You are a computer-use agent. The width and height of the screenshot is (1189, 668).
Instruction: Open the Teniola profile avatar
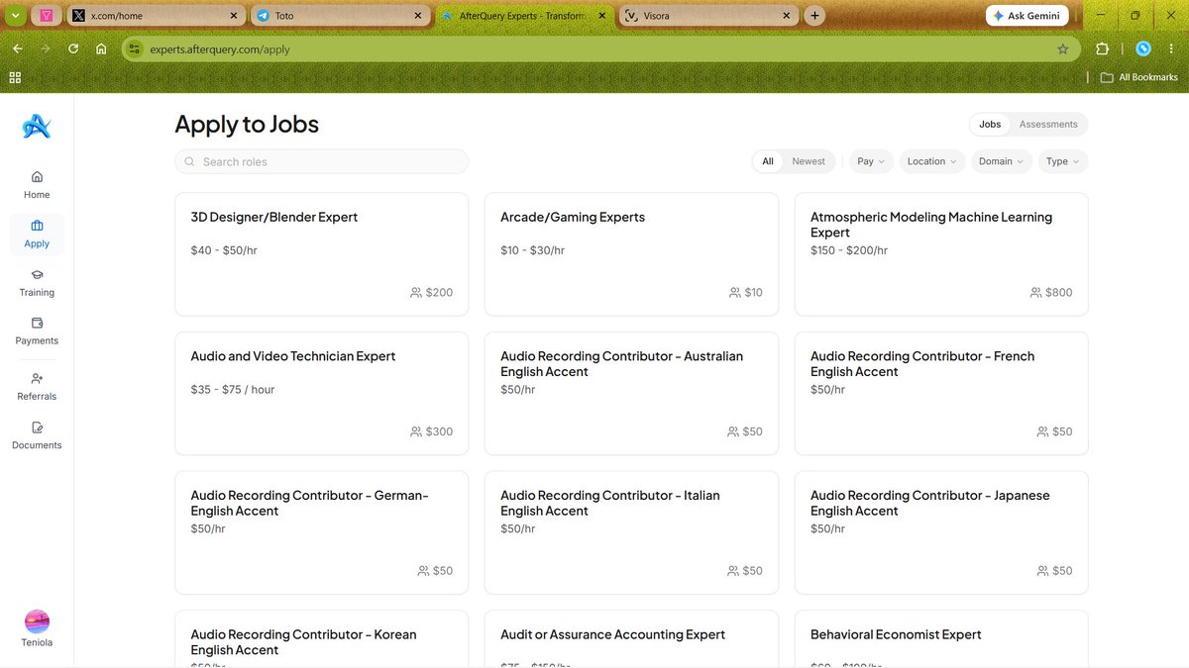click(x=37, y=621)
